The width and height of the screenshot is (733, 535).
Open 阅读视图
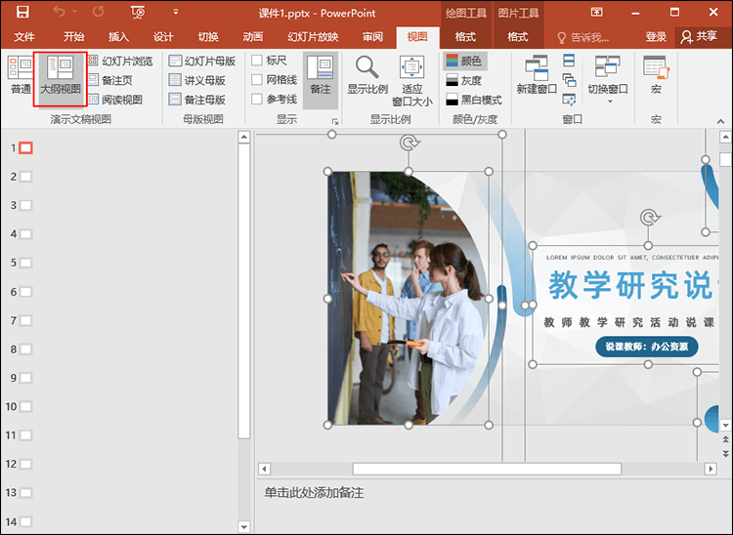pyautogui.click(x=115, y=100)
